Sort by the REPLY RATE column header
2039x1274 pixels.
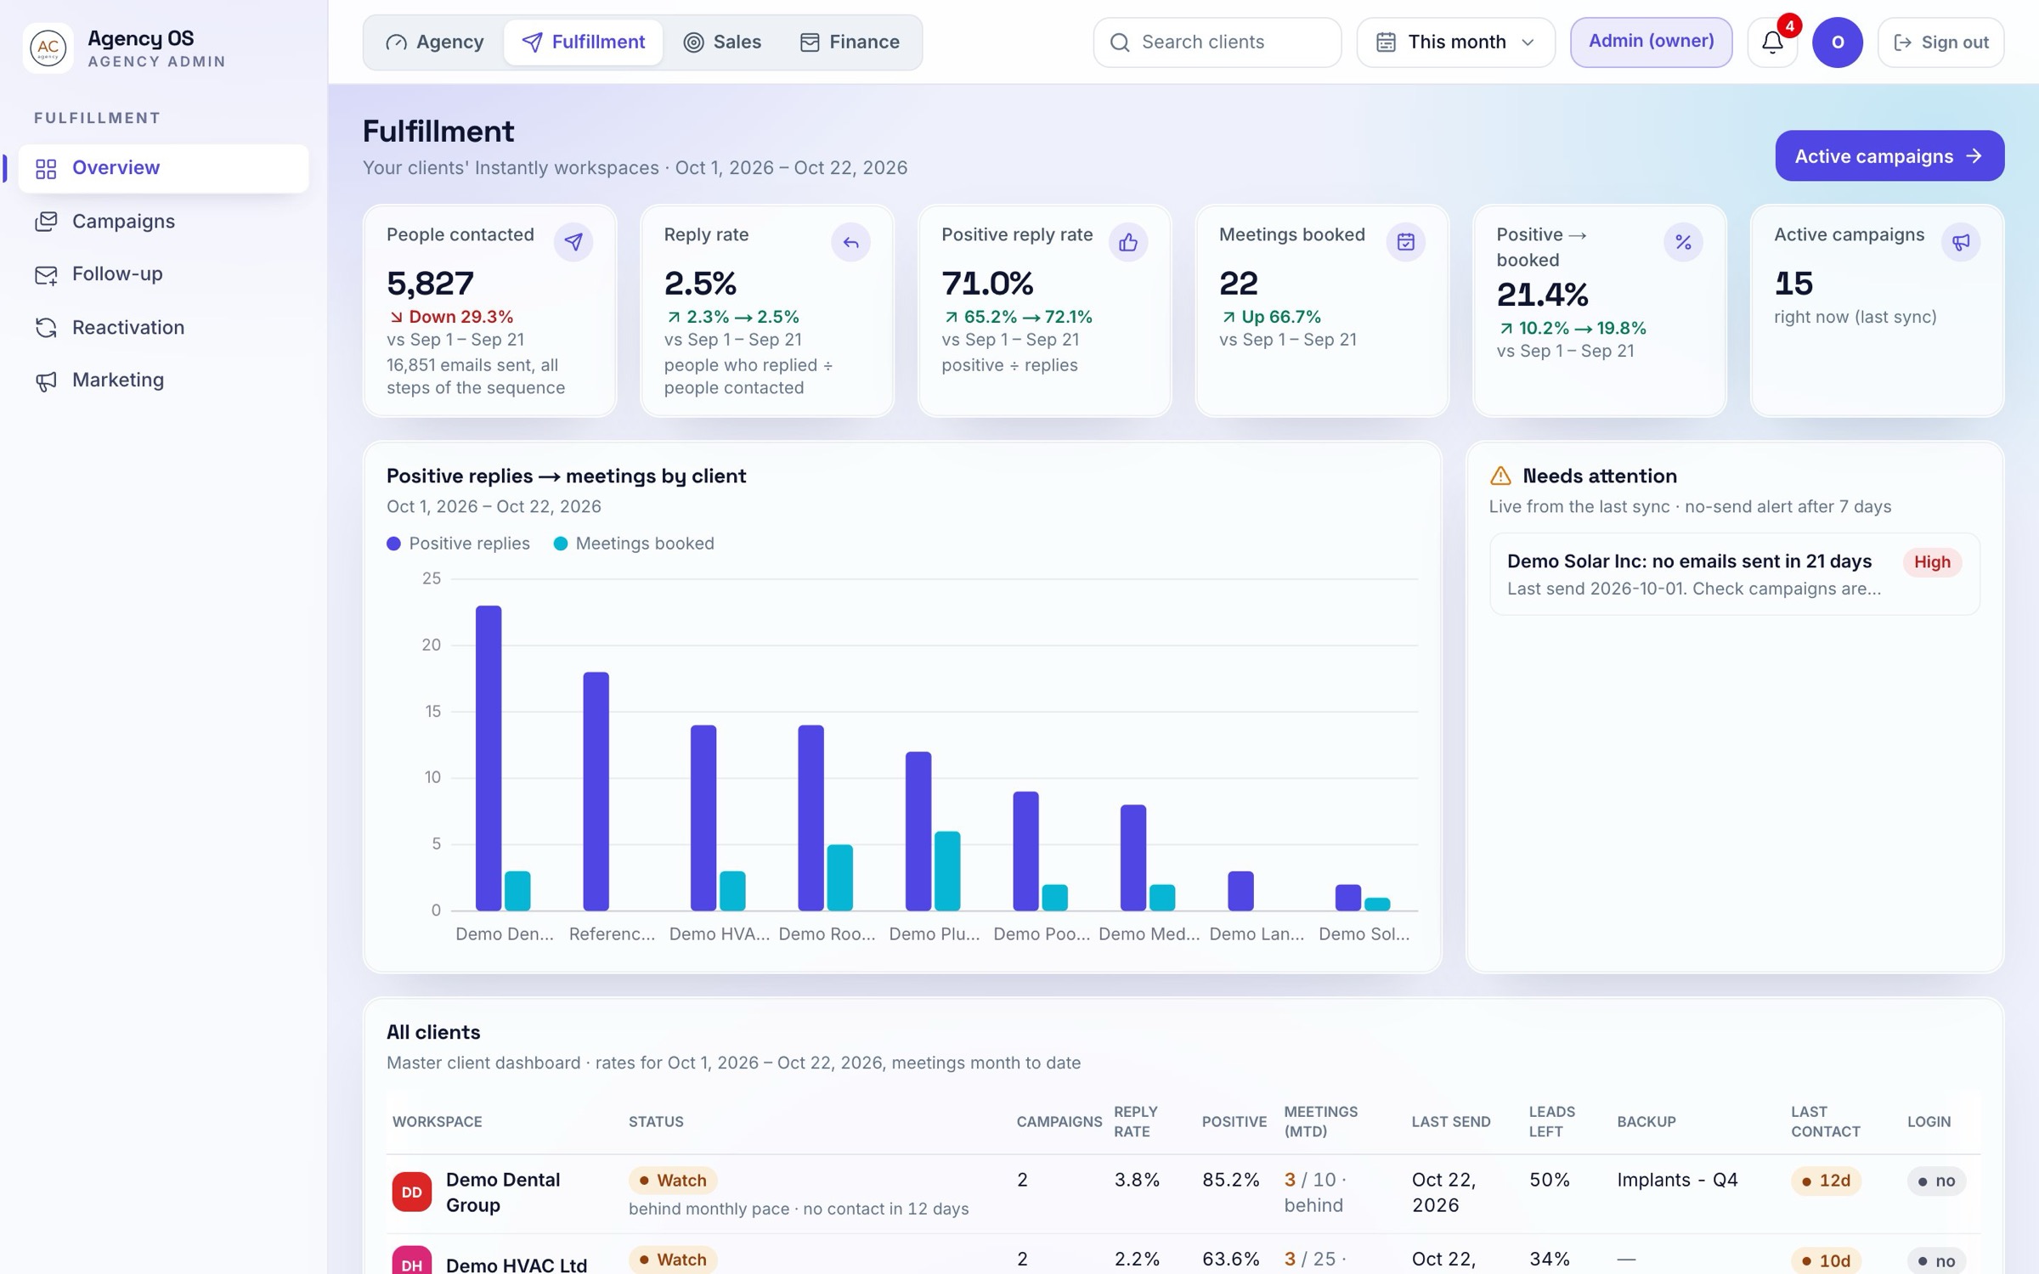click(x=1136, y=1122)
